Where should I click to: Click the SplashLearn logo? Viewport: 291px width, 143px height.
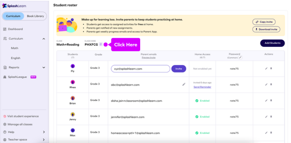click(x=14, y=6)
